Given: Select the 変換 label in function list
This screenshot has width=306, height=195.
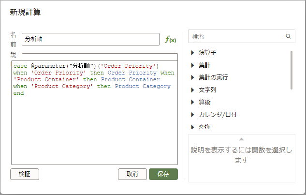Looking at the screenshot, I should point(204,127).
